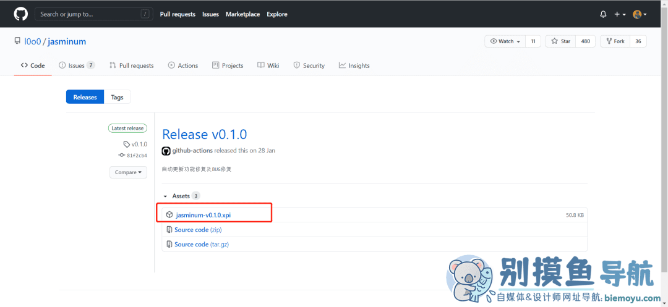This screenshot has width=668, height=307.
Task: Fork the jasminum repository
Action: [x=615, y=41]
